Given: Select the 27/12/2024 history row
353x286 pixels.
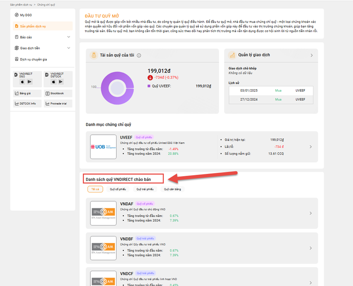Looking at the screenshot, I should click(271, 100).
